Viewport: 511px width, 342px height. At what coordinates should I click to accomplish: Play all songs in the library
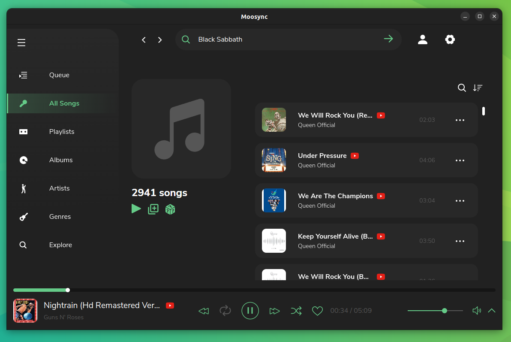(x=136, y=209)
